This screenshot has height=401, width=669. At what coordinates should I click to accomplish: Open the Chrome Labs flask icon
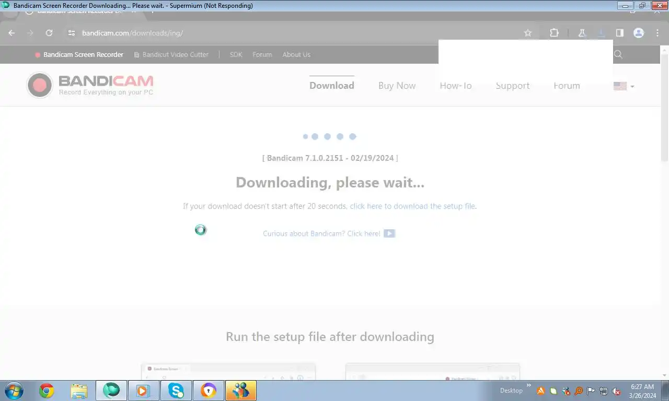click(x=582, y=33)
